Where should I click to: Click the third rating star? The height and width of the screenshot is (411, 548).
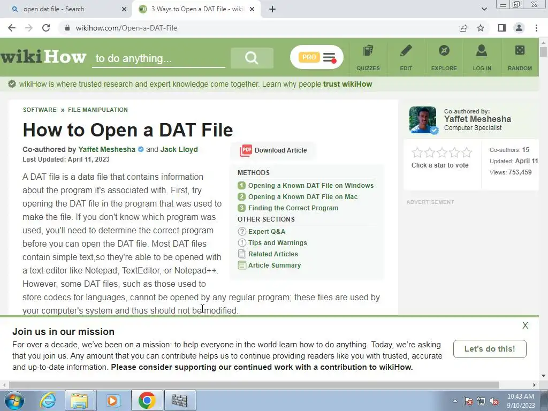(442, 153)
